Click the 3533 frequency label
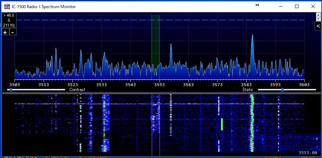 pos(102,85)
